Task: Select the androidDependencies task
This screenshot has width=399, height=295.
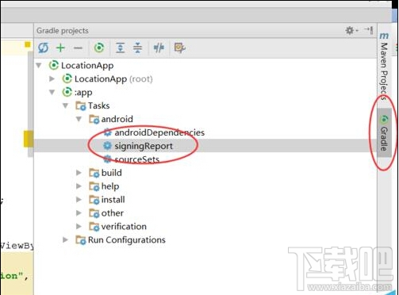Action: tap(159, 132)
